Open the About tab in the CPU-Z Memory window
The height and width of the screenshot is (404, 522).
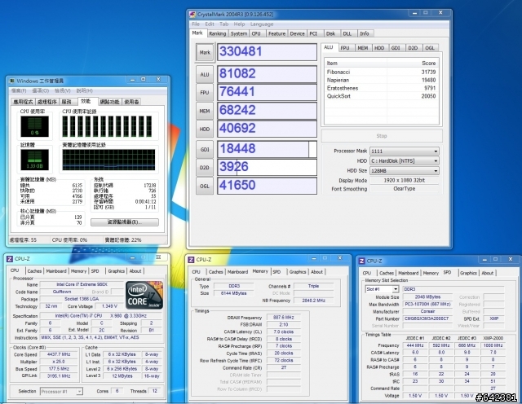316,272
